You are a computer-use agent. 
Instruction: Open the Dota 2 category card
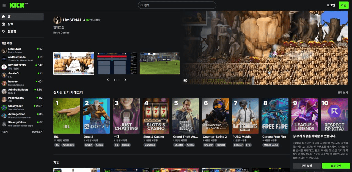click(97, 116)
